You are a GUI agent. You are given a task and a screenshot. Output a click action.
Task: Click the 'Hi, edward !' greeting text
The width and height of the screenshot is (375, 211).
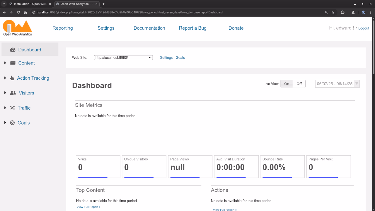click(342, 28)
